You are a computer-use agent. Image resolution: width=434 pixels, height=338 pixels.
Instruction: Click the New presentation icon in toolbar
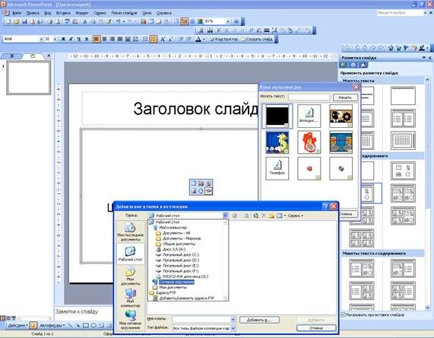(8, 21)
